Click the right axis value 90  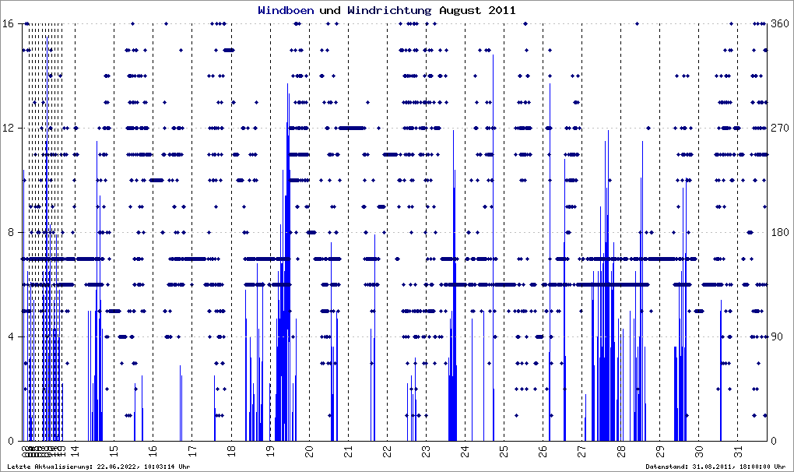coord(777,336)
